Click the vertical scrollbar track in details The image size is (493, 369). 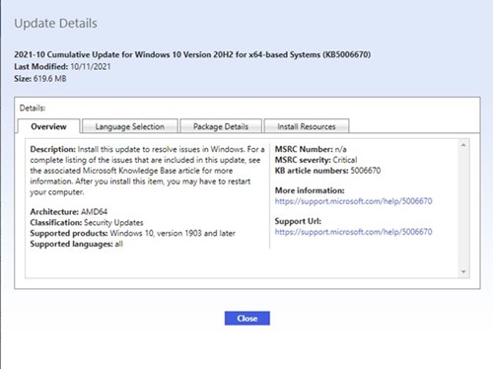coord(463,208)
